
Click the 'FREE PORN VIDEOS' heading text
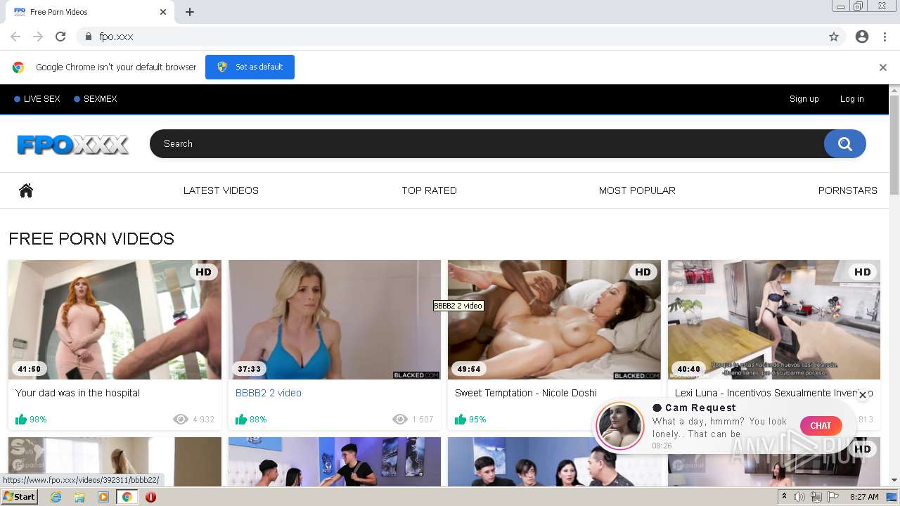[x=91, y=239]
